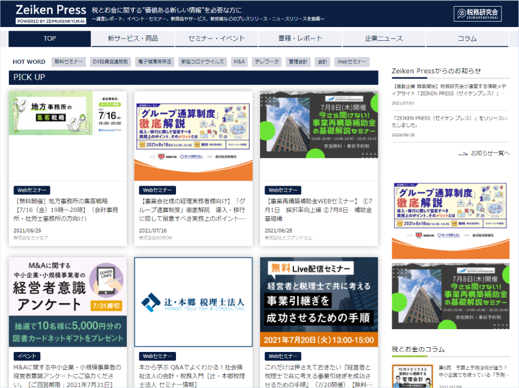
Task: Open sidebar banner グループ通算制度 徹底解説
Action: pyautogui.click(x=451, y=220)
